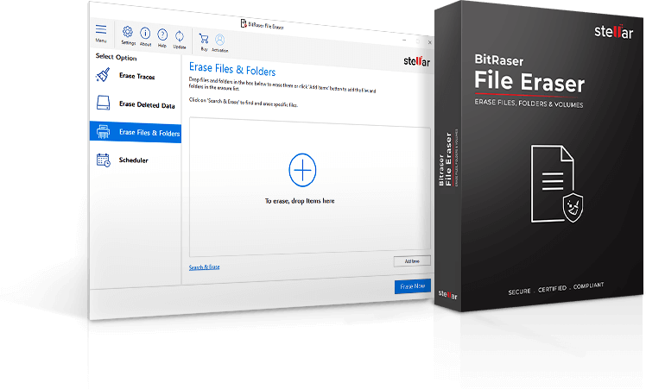Open Help question mark icon
This screenshot has height=389, width=646.
[162, 35]
